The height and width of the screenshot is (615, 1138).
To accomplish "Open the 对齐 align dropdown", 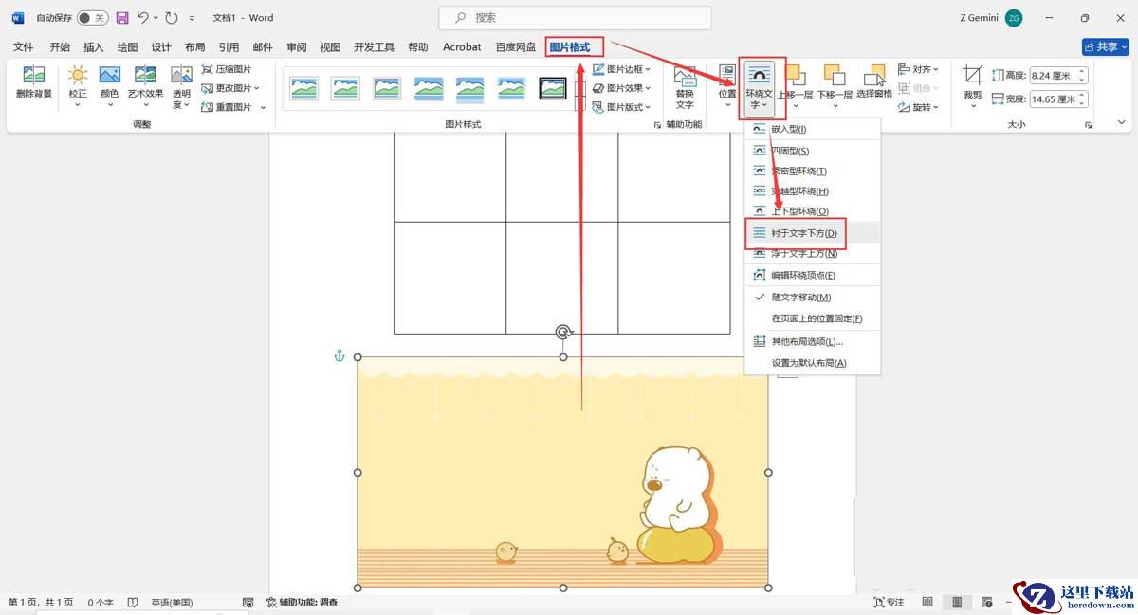I will (x=919, y=69).
